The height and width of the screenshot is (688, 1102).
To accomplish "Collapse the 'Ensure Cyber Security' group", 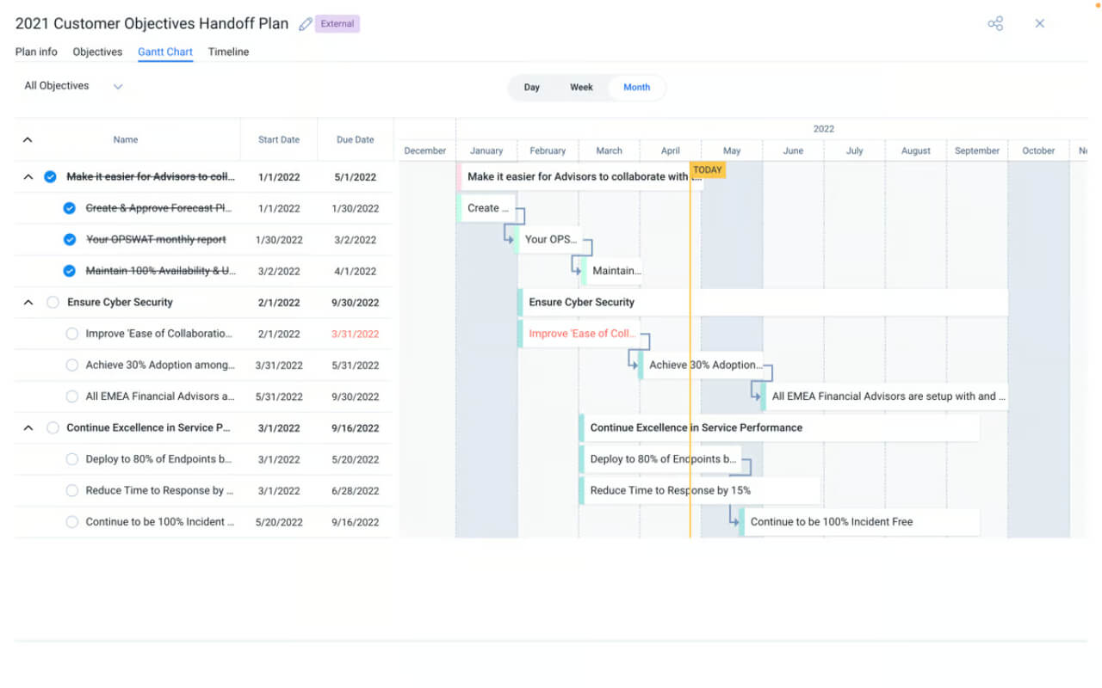I will pyautogui.click(x=28, y=303).
